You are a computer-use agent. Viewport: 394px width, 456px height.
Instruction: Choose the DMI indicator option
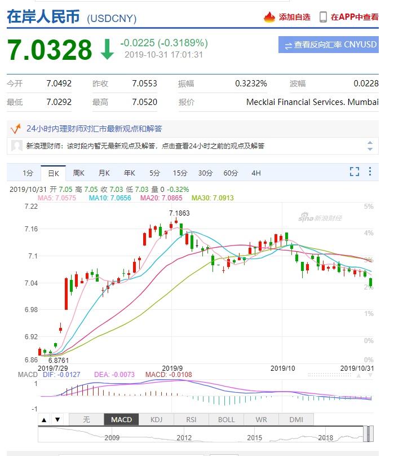coord(296,419)
